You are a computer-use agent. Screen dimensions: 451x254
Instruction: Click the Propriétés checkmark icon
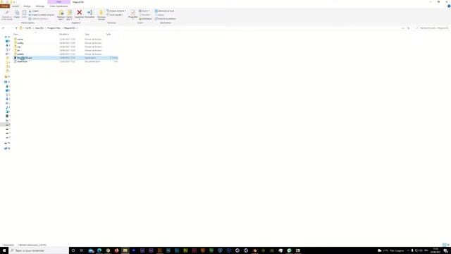[133, 13]
